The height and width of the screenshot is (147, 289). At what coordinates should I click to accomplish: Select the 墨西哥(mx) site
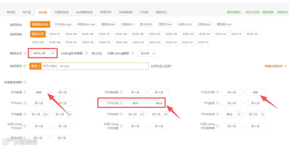(x=224, y=24)
